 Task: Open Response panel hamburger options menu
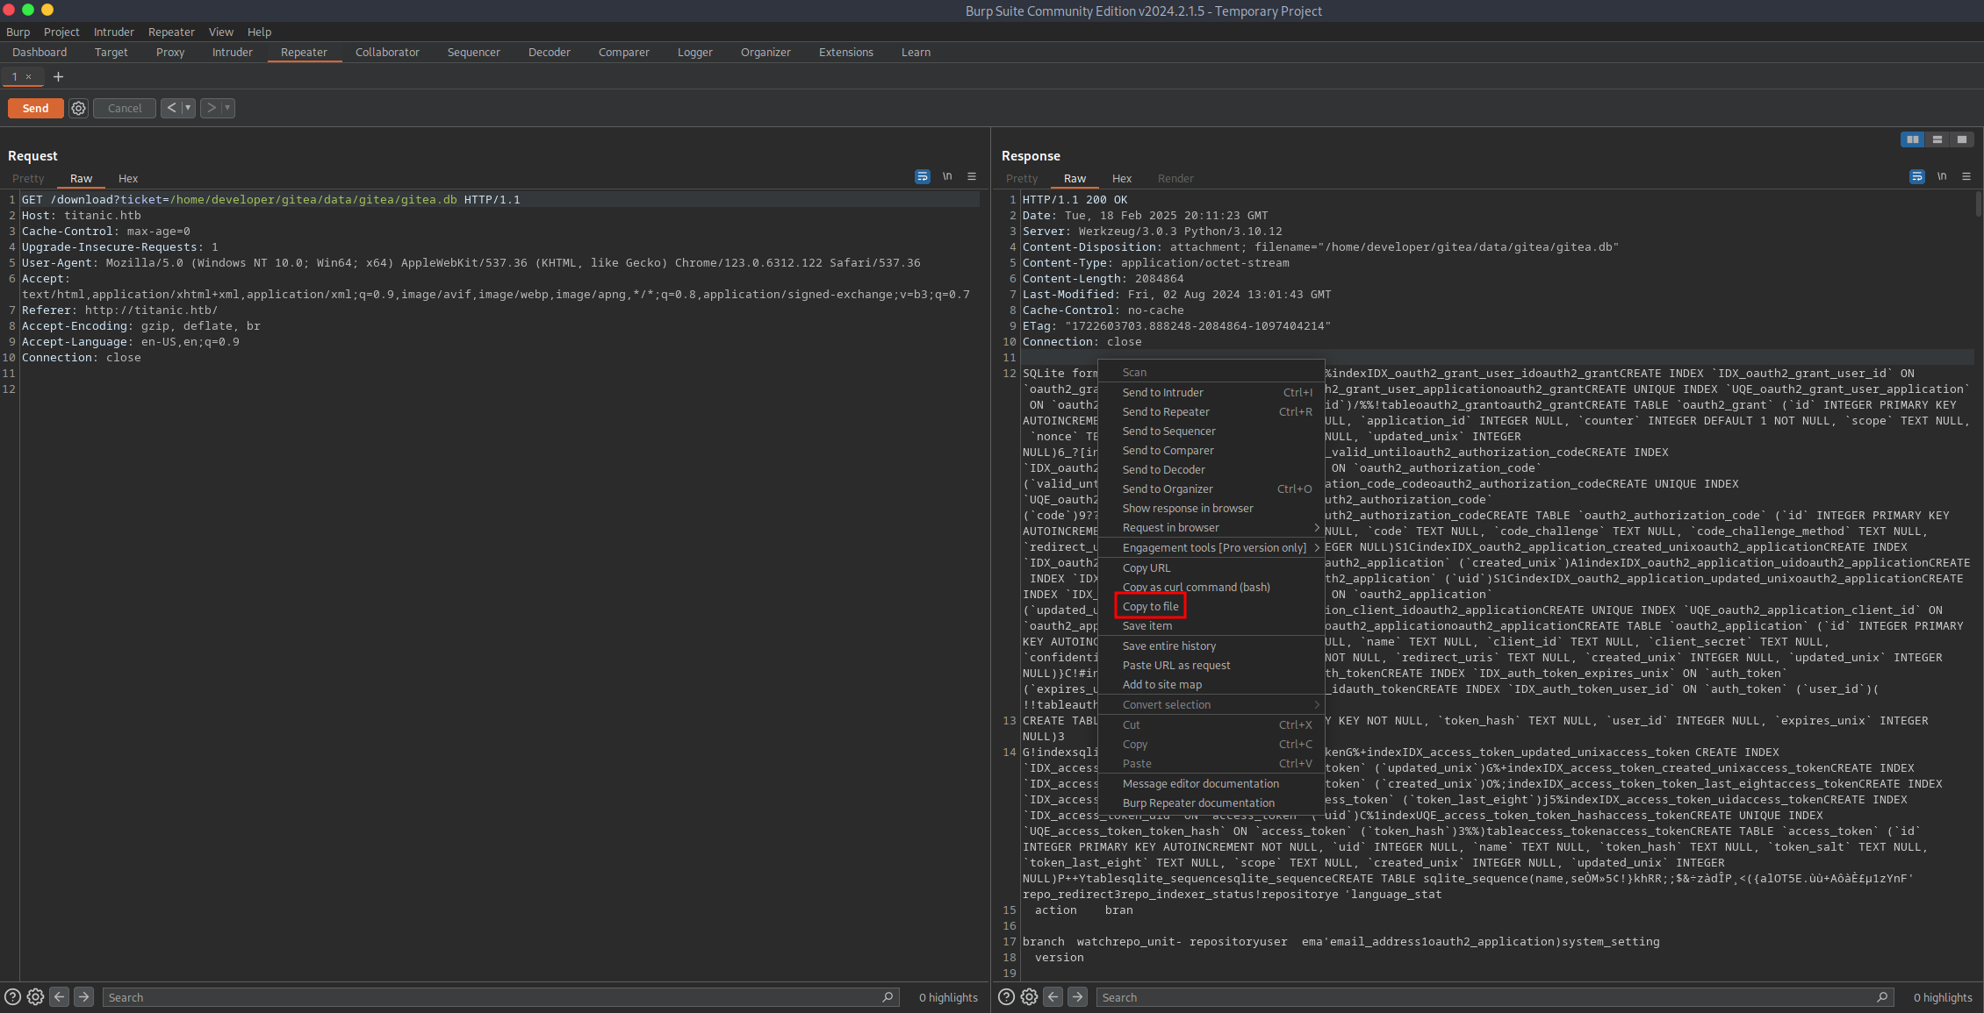1966,176
